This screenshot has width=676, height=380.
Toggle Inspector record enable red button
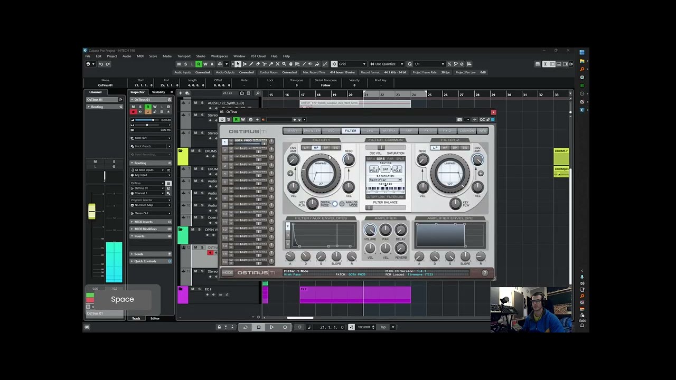(133, 112)
